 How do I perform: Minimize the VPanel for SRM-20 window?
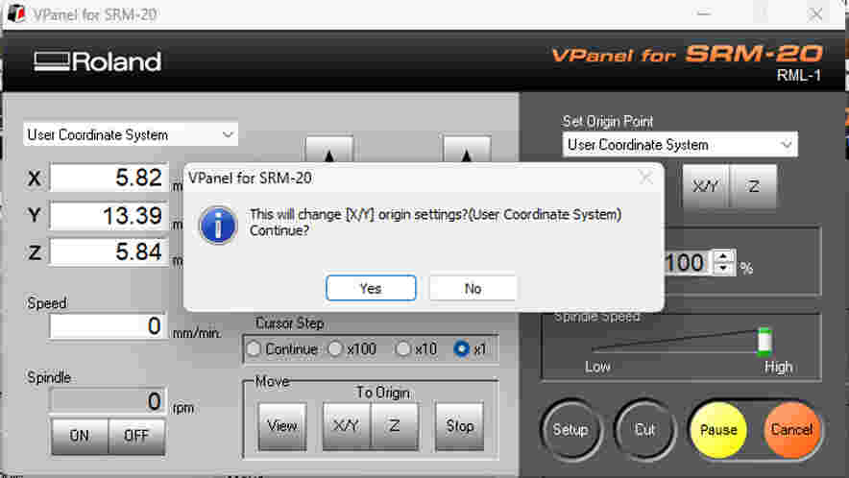click(703, 13)
